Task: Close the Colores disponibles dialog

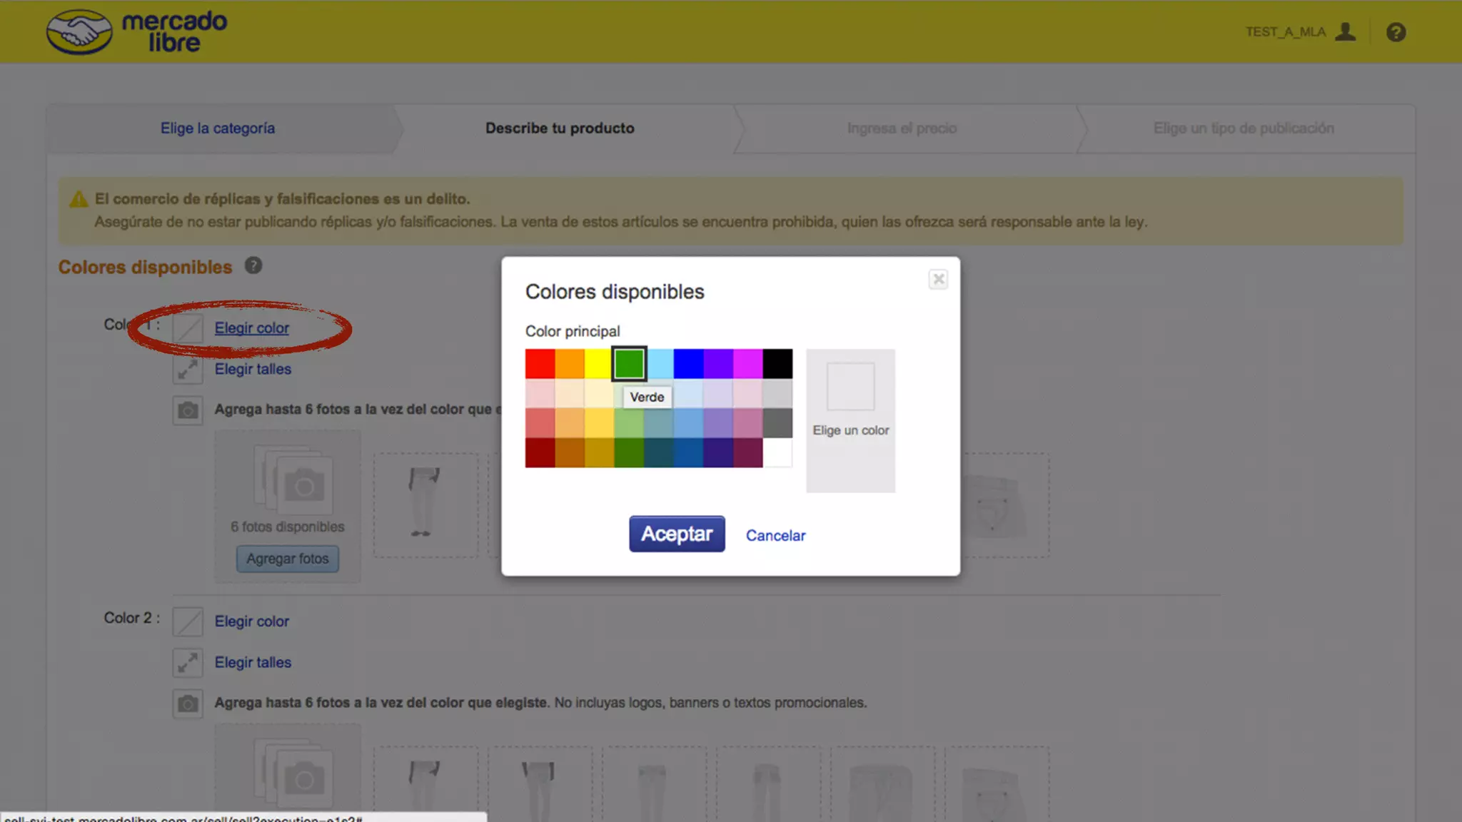Action: [938, 279]
